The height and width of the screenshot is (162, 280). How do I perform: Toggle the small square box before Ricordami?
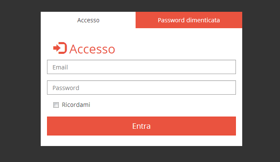tap(56, 105)
